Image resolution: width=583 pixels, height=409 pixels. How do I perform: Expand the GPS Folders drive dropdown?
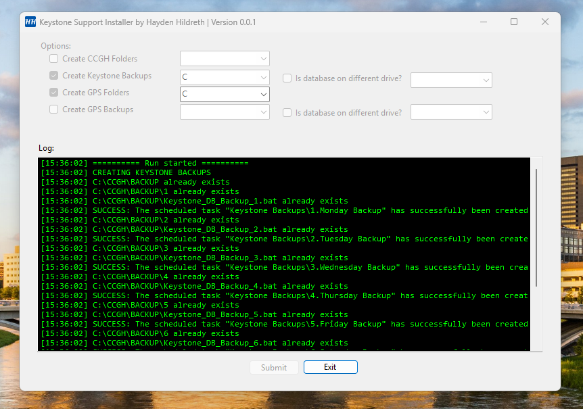225,95
